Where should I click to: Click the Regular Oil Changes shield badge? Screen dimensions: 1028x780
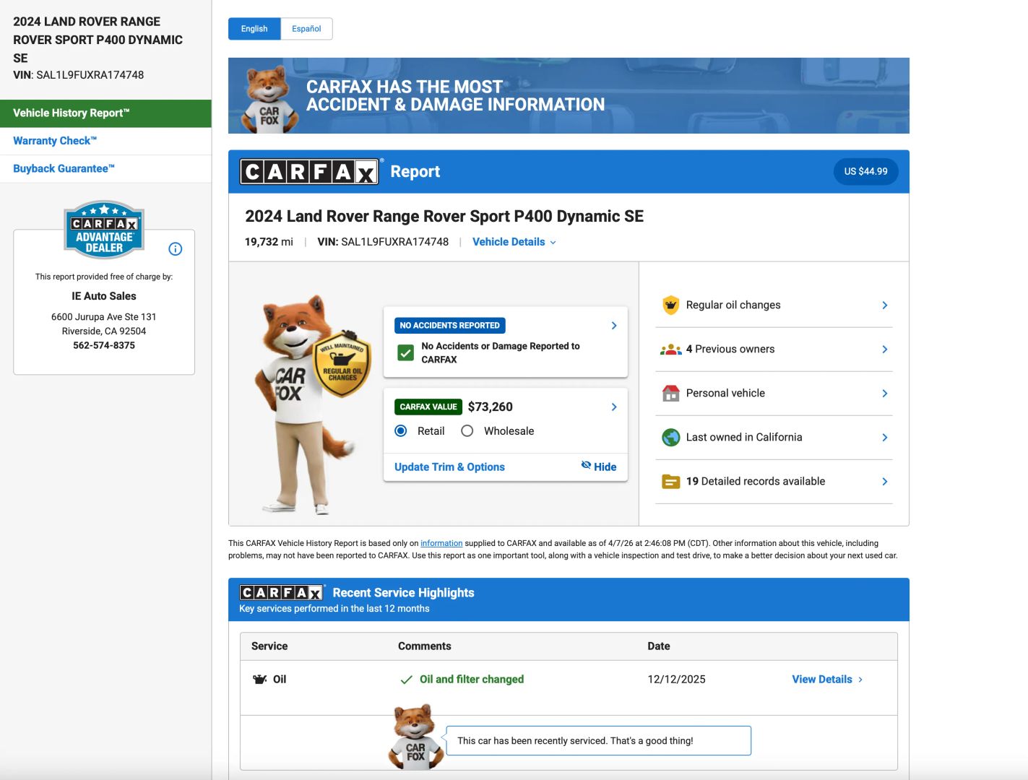tap(342, 363)
